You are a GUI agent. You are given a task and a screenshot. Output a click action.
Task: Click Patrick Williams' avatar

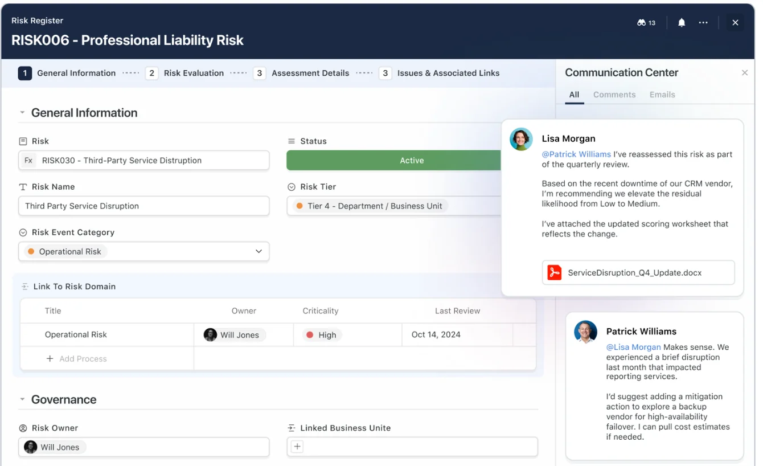(585, 332)
